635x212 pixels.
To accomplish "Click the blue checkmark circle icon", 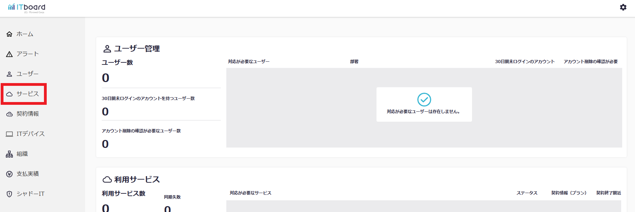I will 424,100.
